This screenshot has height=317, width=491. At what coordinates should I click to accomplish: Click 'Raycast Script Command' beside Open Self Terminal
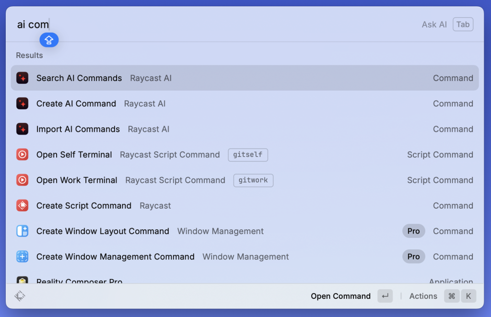pyautogui.click(x=170, y=154)
